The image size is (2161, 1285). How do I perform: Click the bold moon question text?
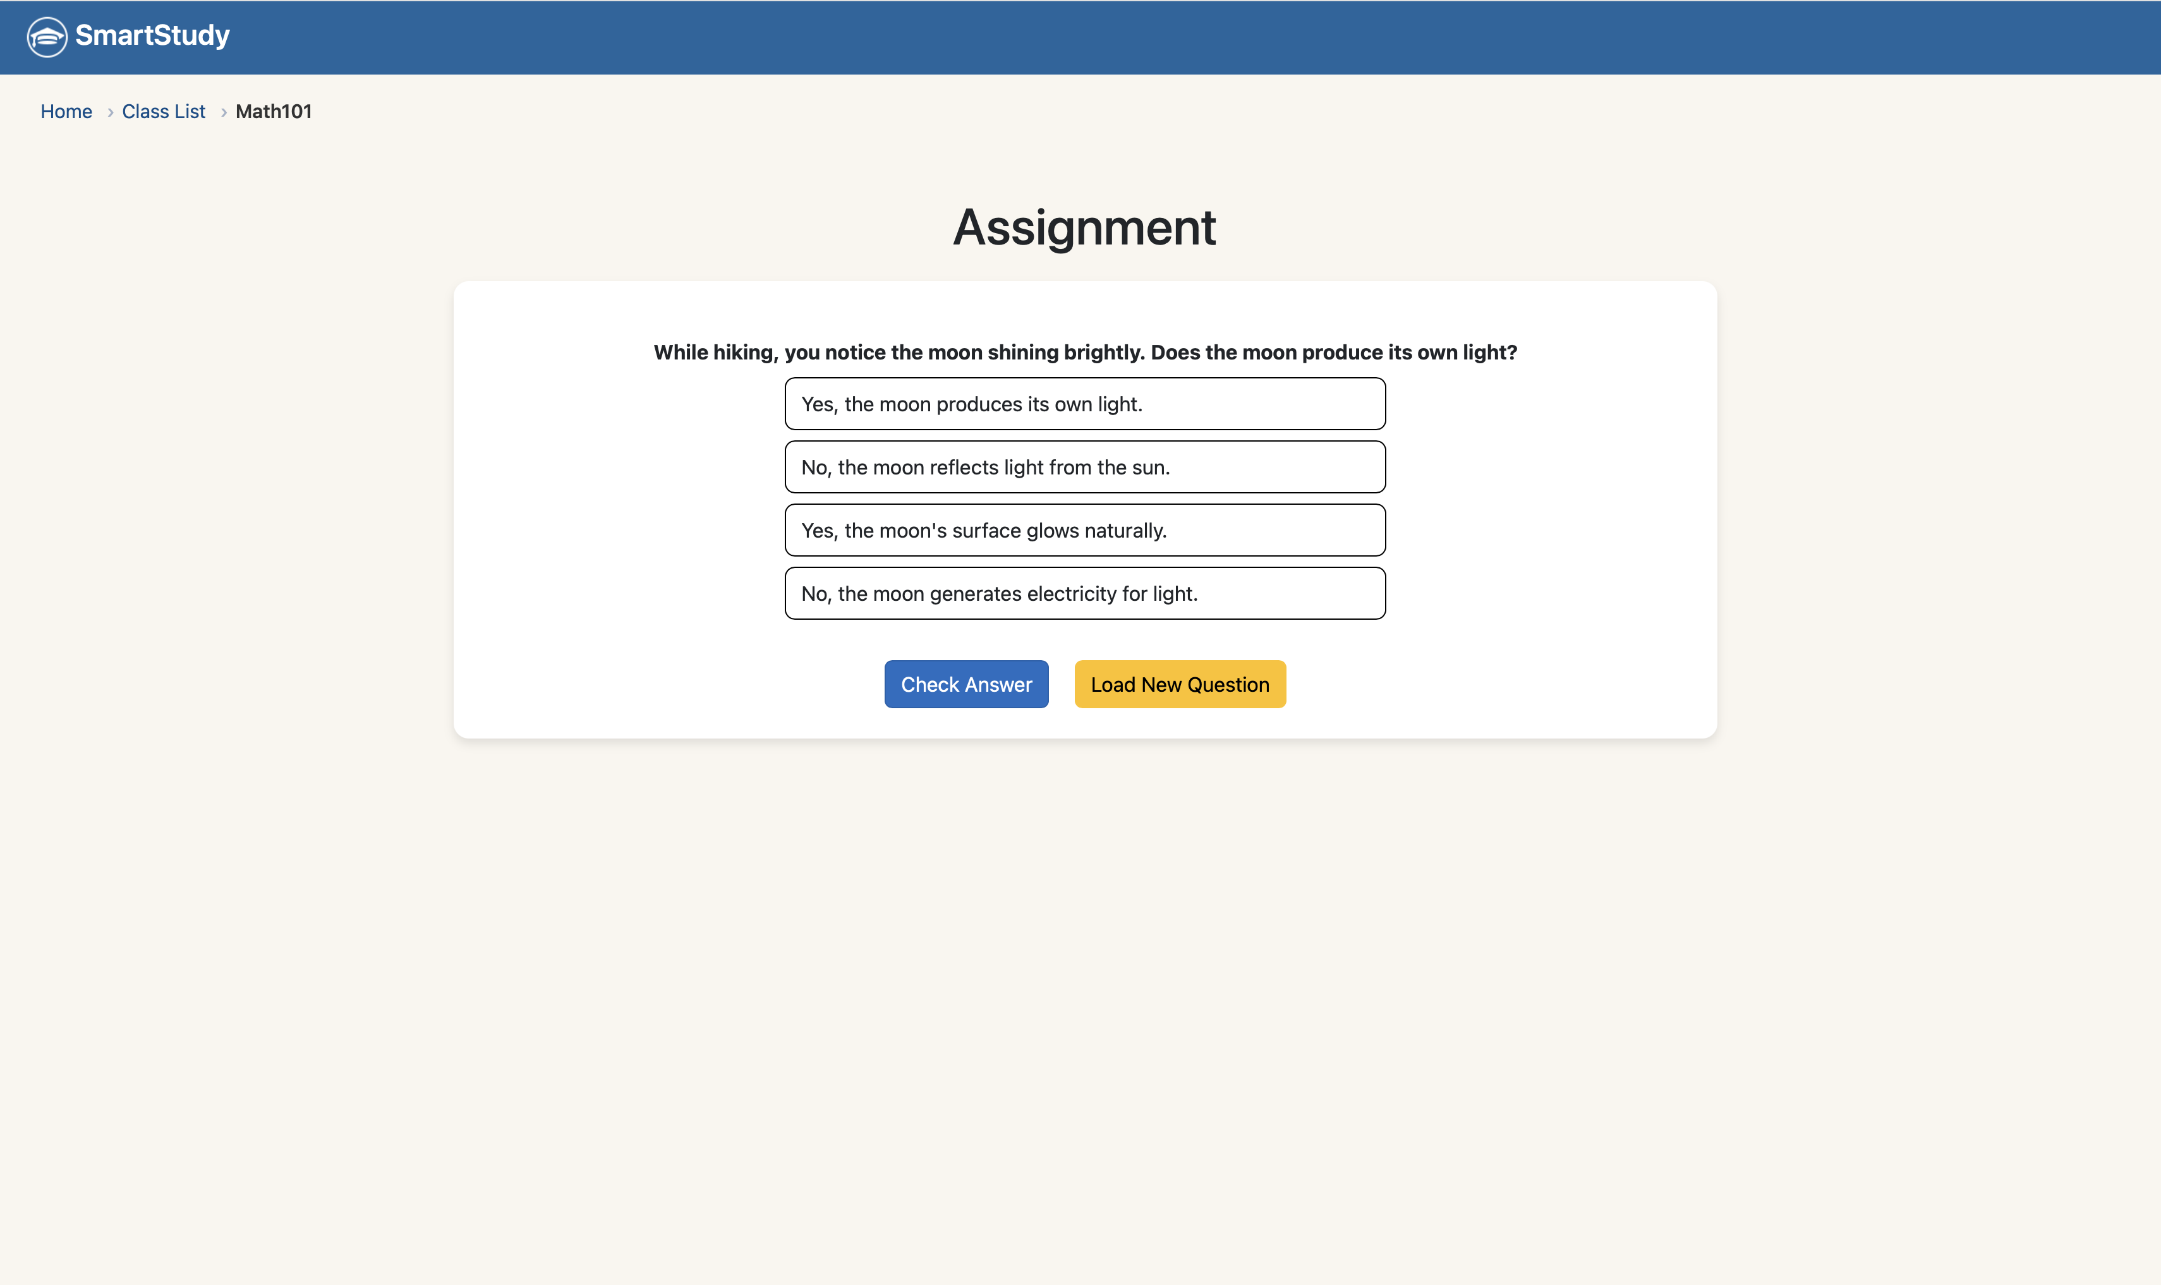[1085, 353]
